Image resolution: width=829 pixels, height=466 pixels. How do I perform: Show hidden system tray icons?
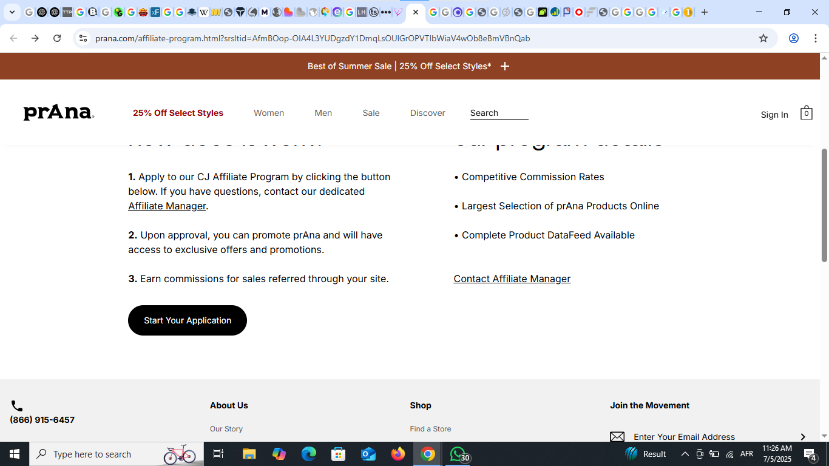click(x=685, y=454)
